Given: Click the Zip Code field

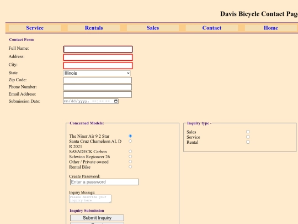Looking at the screenshot, I should tap(97, 80).
